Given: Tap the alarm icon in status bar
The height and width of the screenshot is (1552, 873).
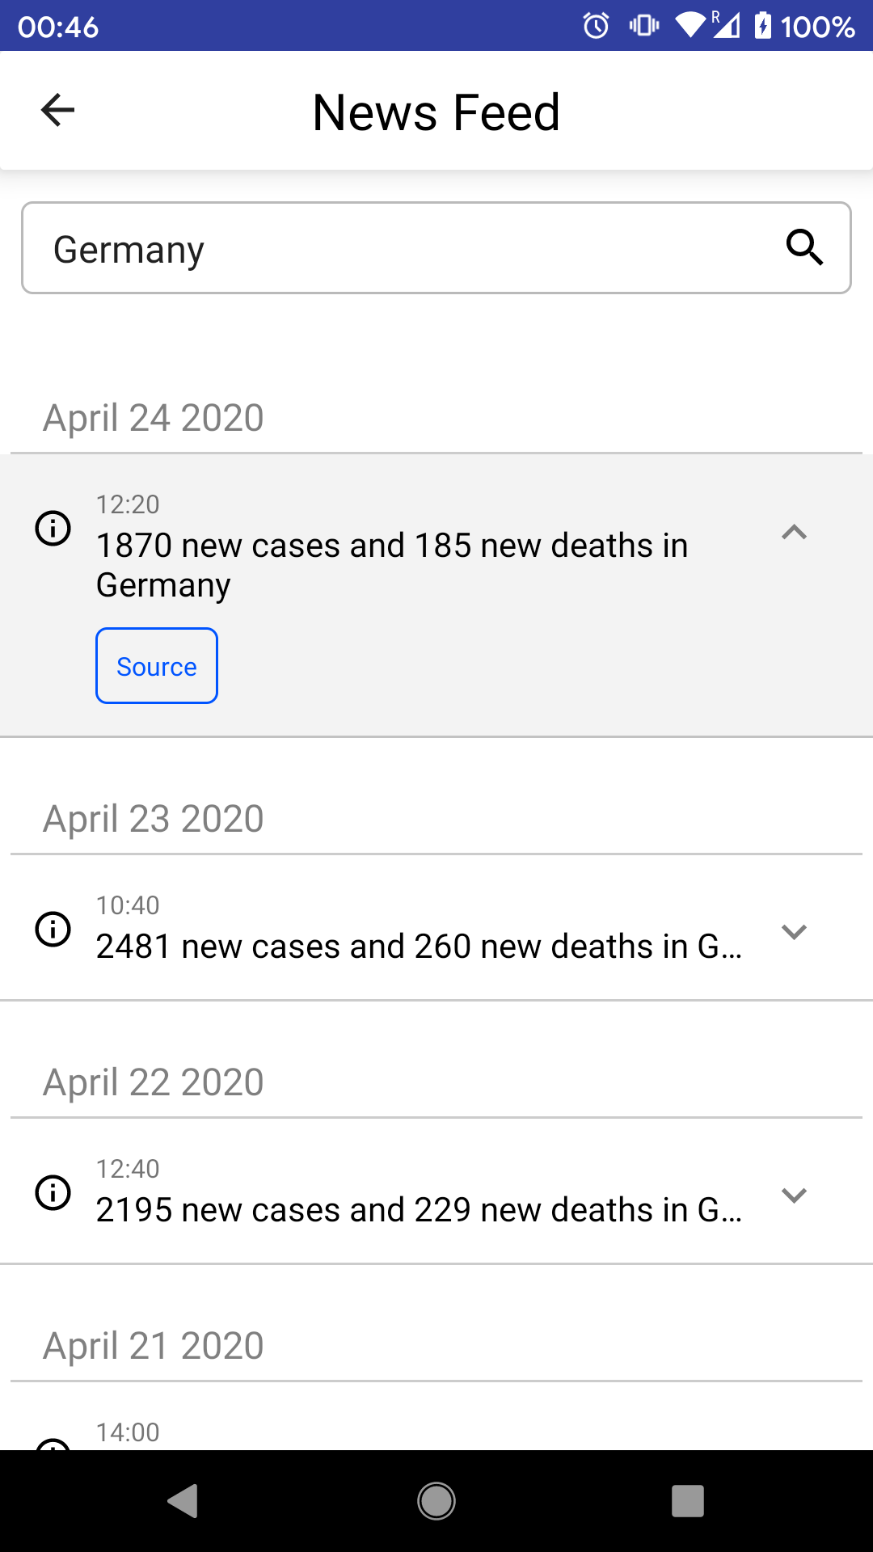Looking at the screenshot, I should (596, 26).
